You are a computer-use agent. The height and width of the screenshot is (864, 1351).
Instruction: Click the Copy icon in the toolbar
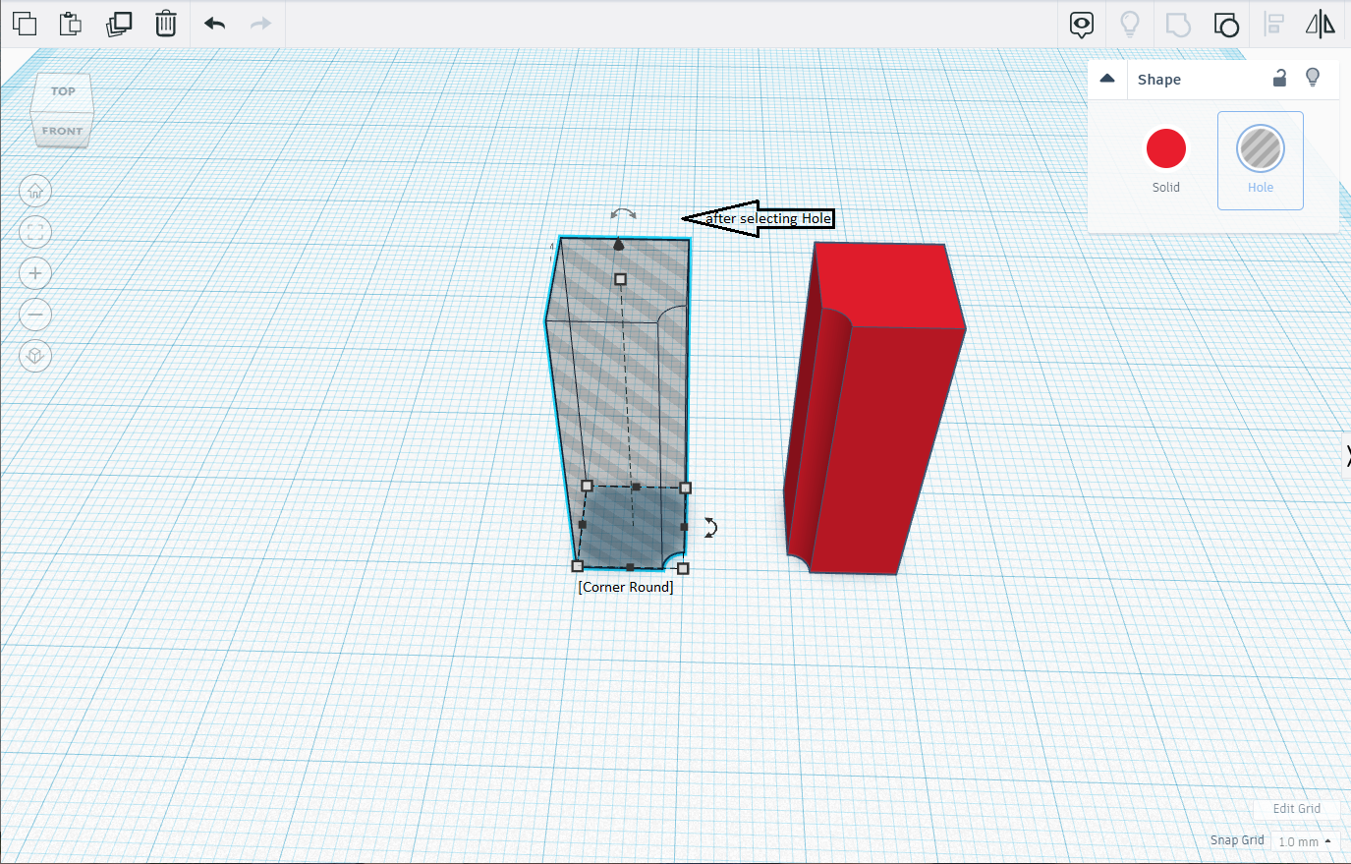click(x=25, y=23)
